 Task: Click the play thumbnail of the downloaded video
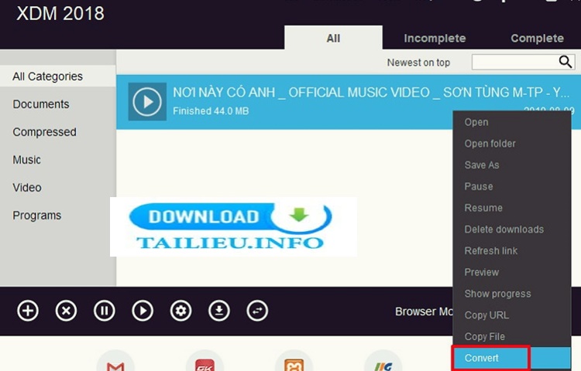pos(147,101)
